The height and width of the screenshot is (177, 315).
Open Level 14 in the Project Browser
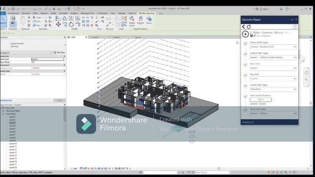coord(13,155)
